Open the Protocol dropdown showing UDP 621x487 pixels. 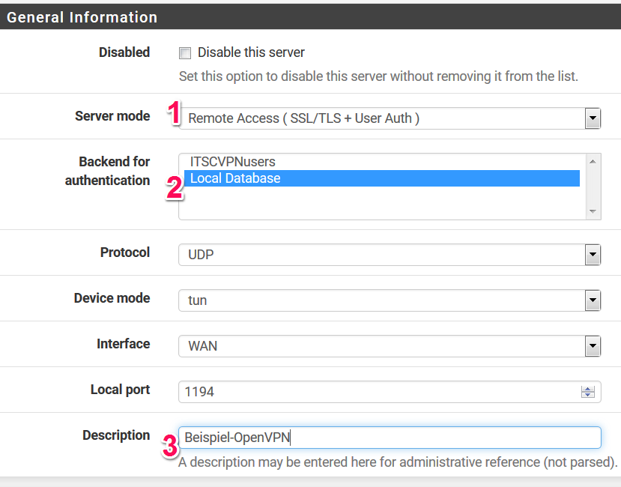tap(390, 255)
